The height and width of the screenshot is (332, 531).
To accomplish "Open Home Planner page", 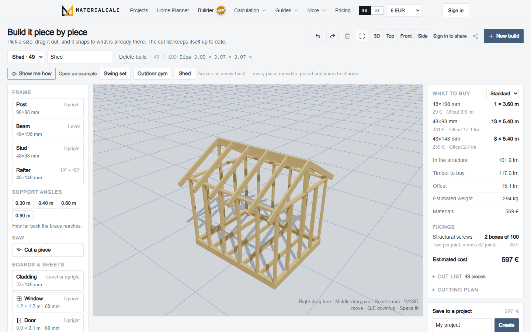I will click(173, 10).
